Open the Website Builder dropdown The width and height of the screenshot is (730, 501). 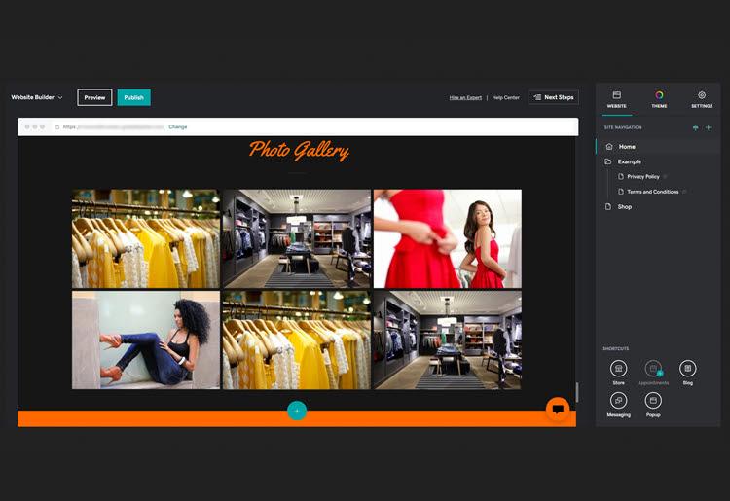37,97
